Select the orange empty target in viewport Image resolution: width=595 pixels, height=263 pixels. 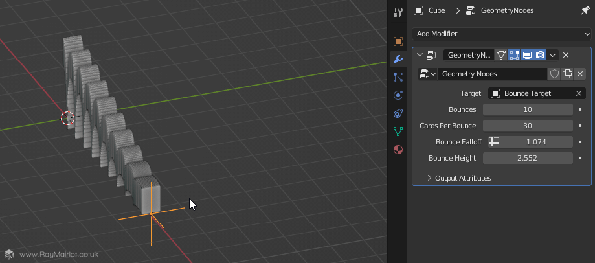151,214
